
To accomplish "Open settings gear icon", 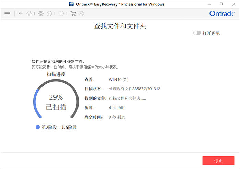I will click(x=41, y=14).
